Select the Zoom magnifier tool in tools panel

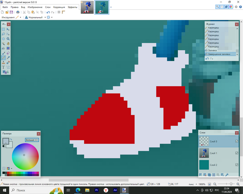pyautogui.click(x=8, y=39)
